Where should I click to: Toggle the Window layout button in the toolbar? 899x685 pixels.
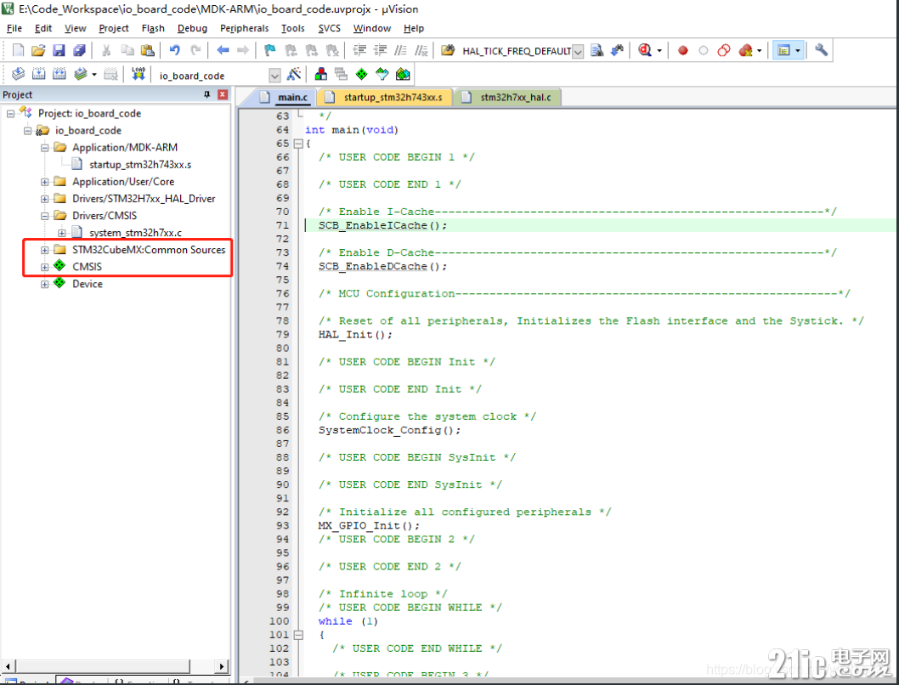pos(783,50)
